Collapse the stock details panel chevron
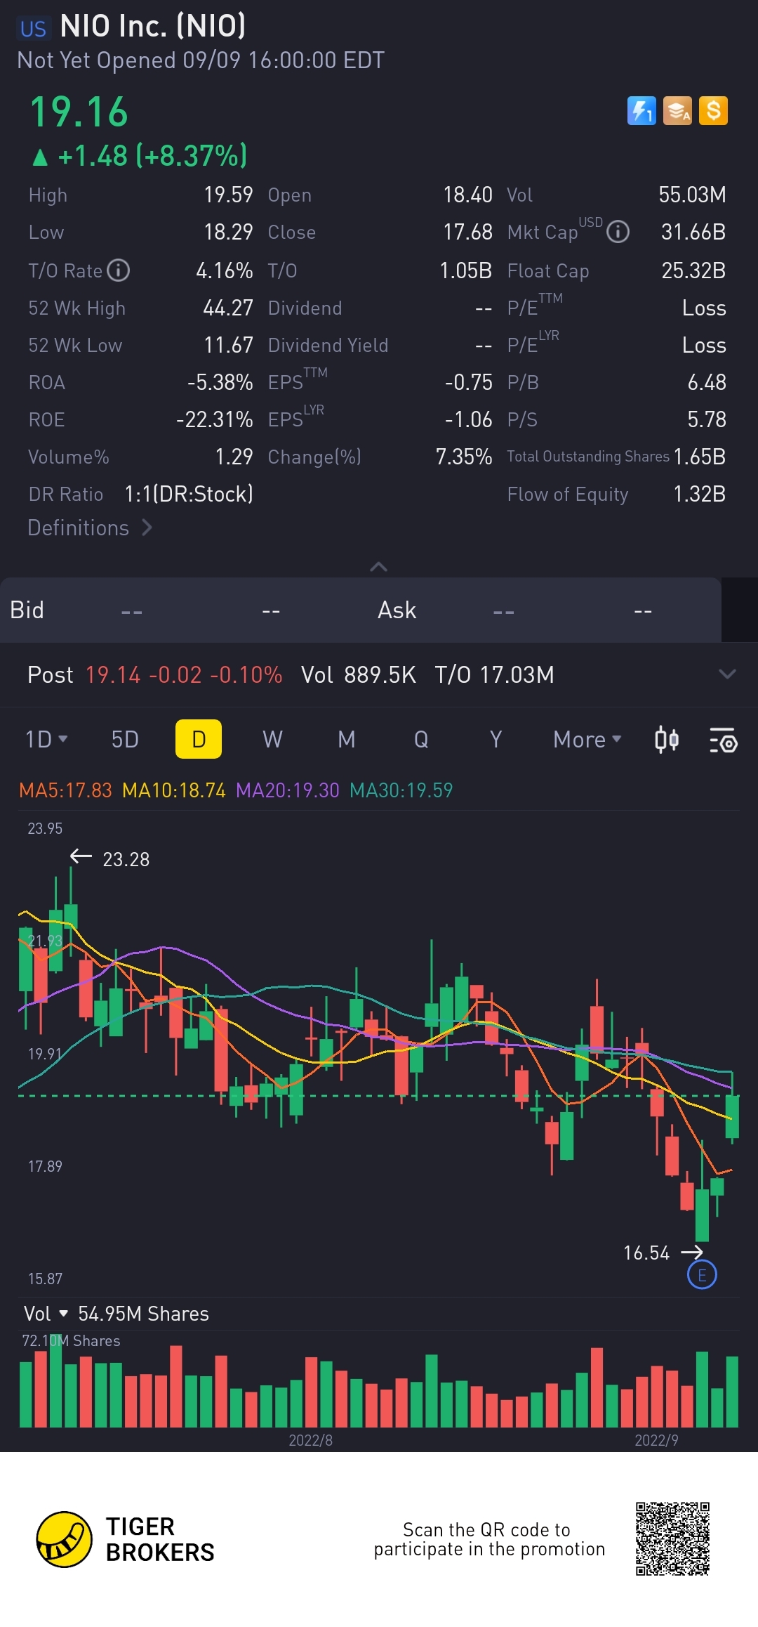758x1627 pixels. pos(378,566)
